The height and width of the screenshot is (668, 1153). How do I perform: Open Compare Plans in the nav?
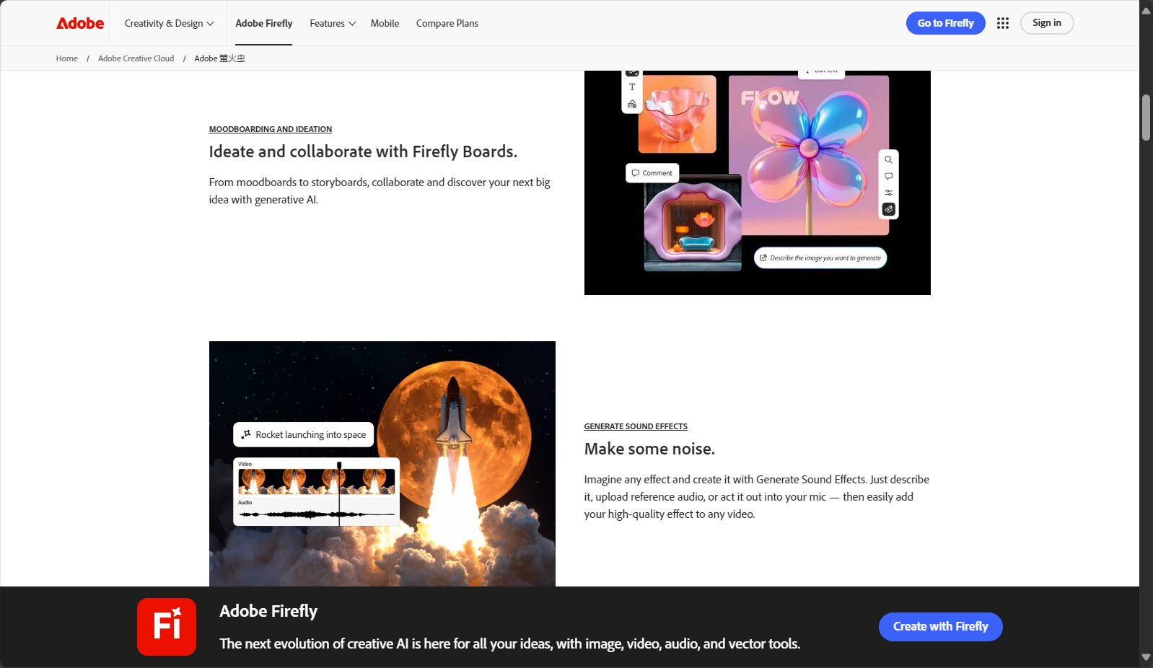point(447,23)
